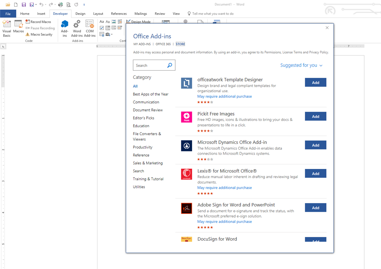The height and width of the screenshot is (269, 381).
Task: Add Microsoft Dynamics Office Add-in
Action: tap(316, 145)
